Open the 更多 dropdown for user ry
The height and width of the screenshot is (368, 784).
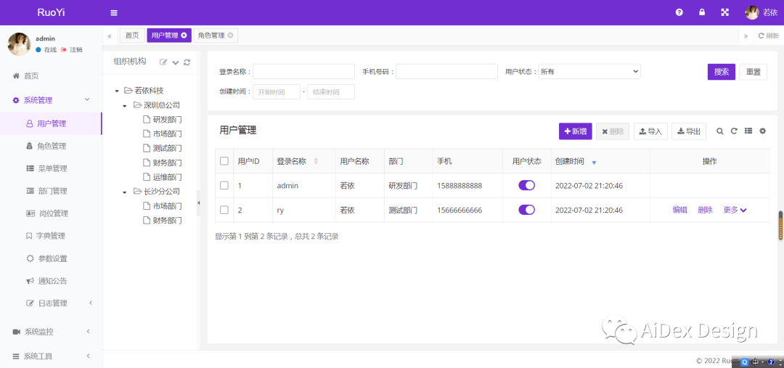735,210
